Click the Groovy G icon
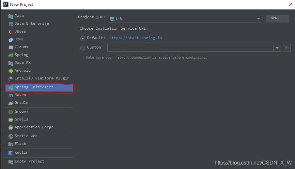This screenshot has width=295, height=169. (11, 112)
